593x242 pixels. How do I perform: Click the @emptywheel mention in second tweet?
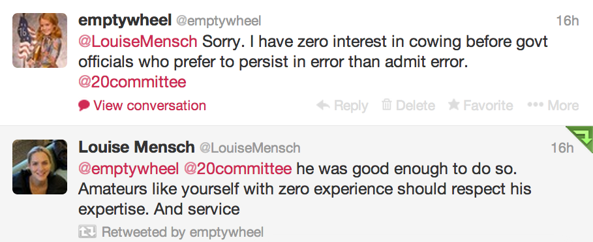(129, 169)
